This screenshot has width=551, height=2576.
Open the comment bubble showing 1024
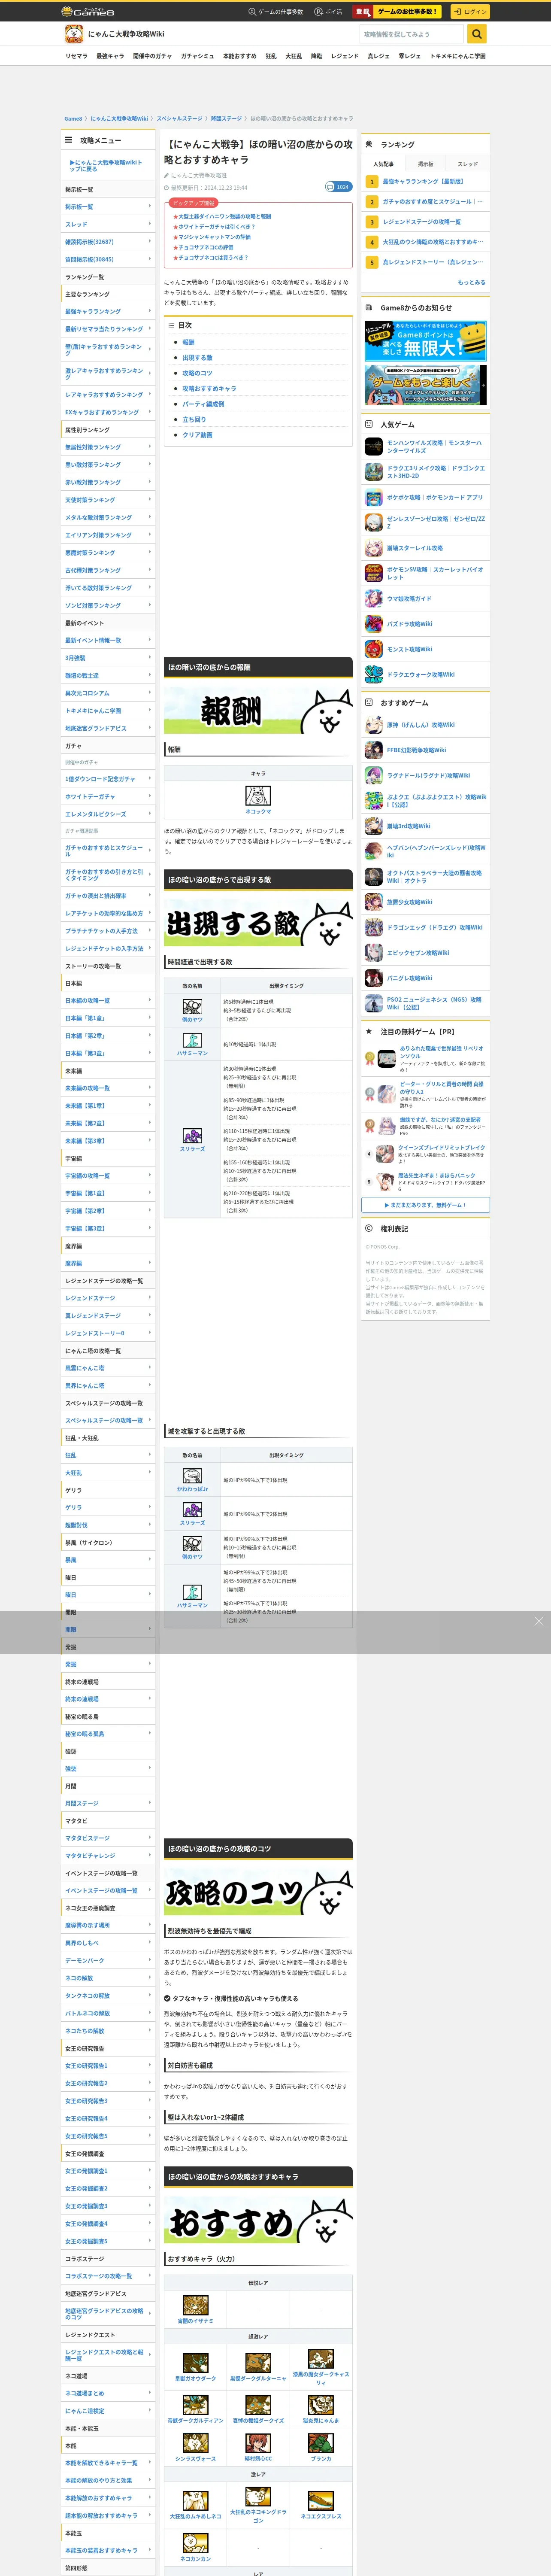pyautogui.click(x=338, y=187)
